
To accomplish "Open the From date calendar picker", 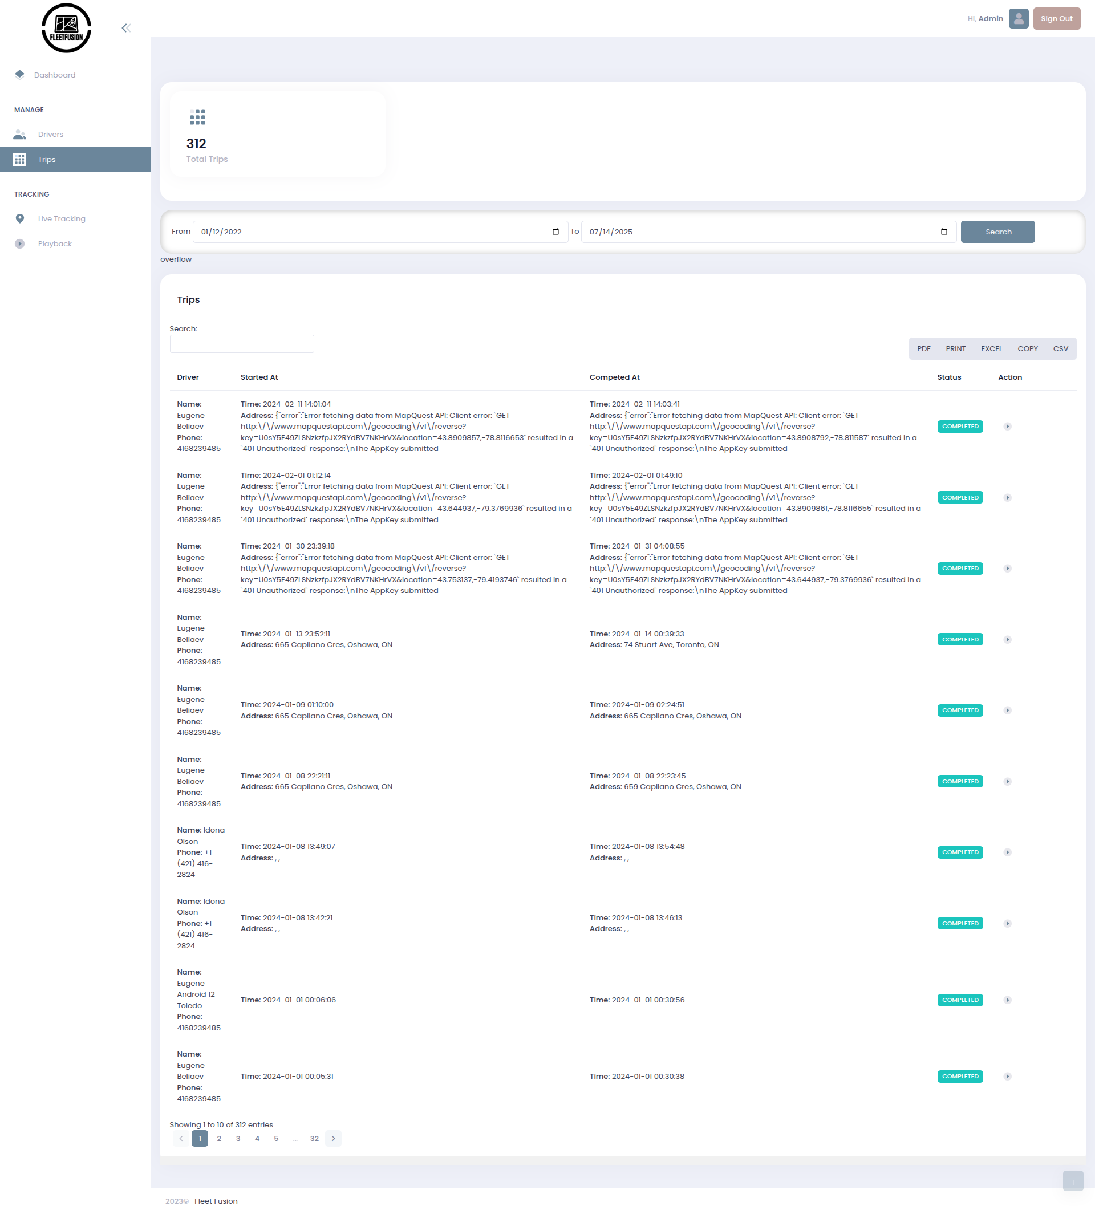I will [555, 232].
